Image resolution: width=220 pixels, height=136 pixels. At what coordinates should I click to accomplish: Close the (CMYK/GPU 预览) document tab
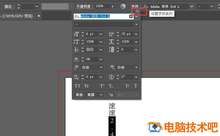click(39, 16)
